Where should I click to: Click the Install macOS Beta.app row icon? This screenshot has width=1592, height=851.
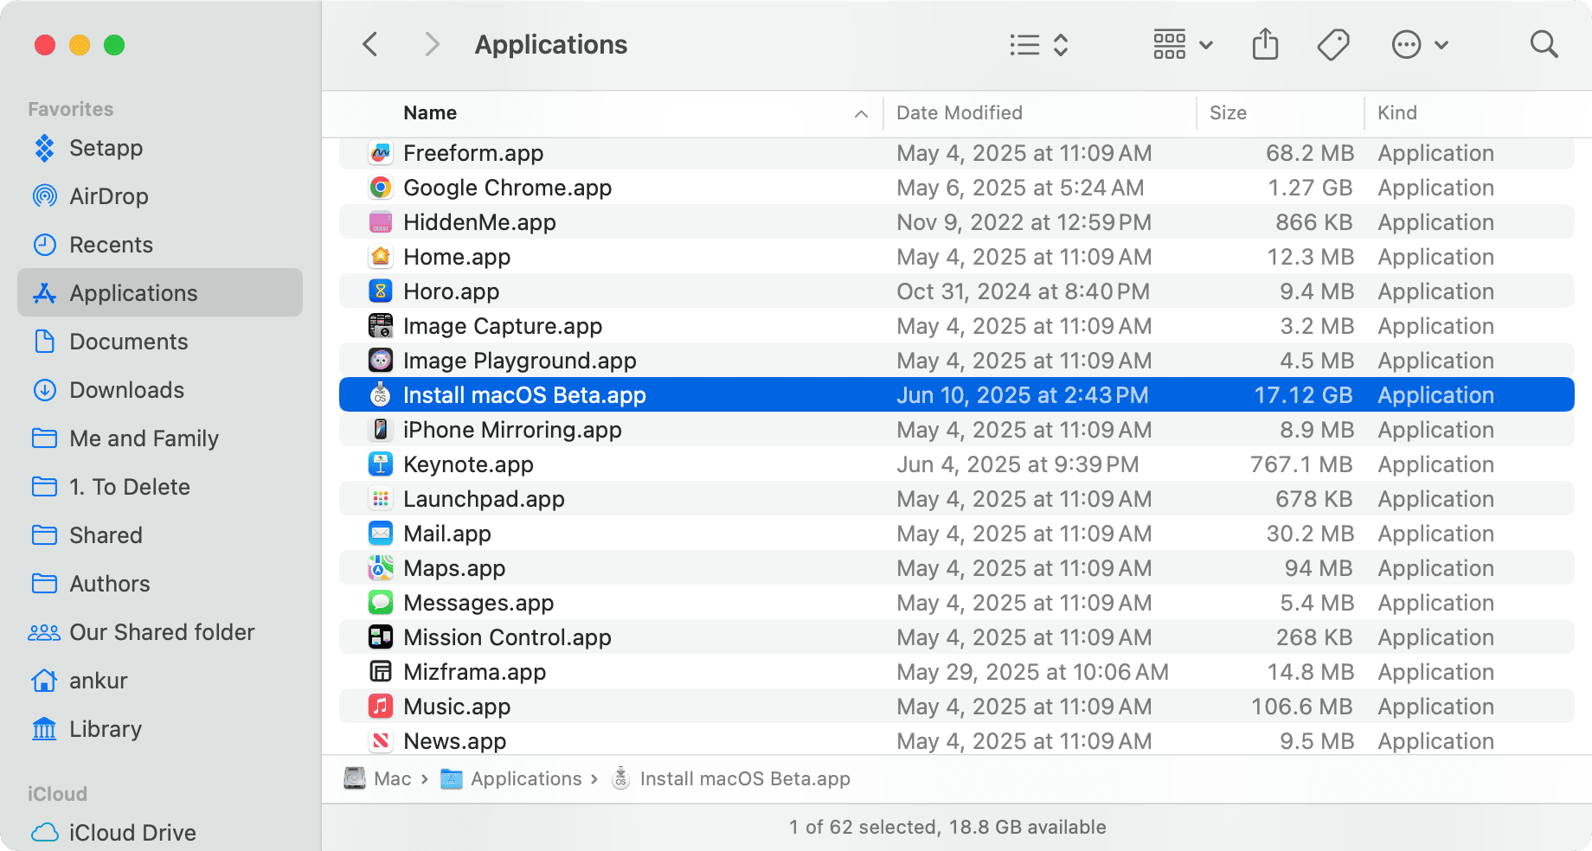381,395
